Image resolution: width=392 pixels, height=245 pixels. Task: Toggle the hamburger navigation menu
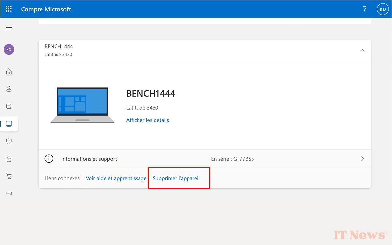tap(9, 28)
